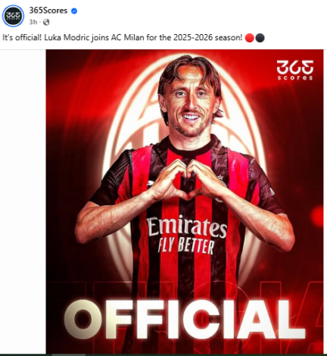Click "It's official!" at caption start
This screenshot has width=327, height=356.
pyautogui.click(x=22, y=38)
